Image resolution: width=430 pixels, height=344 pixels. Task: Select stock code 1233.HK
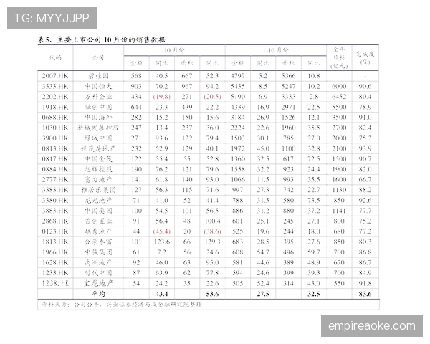[55, 273]
